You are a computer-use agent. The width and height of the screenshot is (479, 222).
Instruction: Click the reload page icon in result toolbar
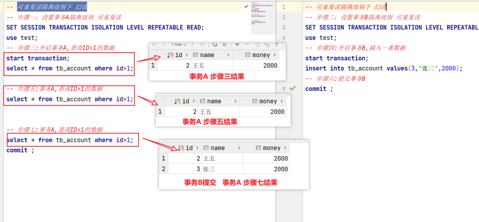215,44
